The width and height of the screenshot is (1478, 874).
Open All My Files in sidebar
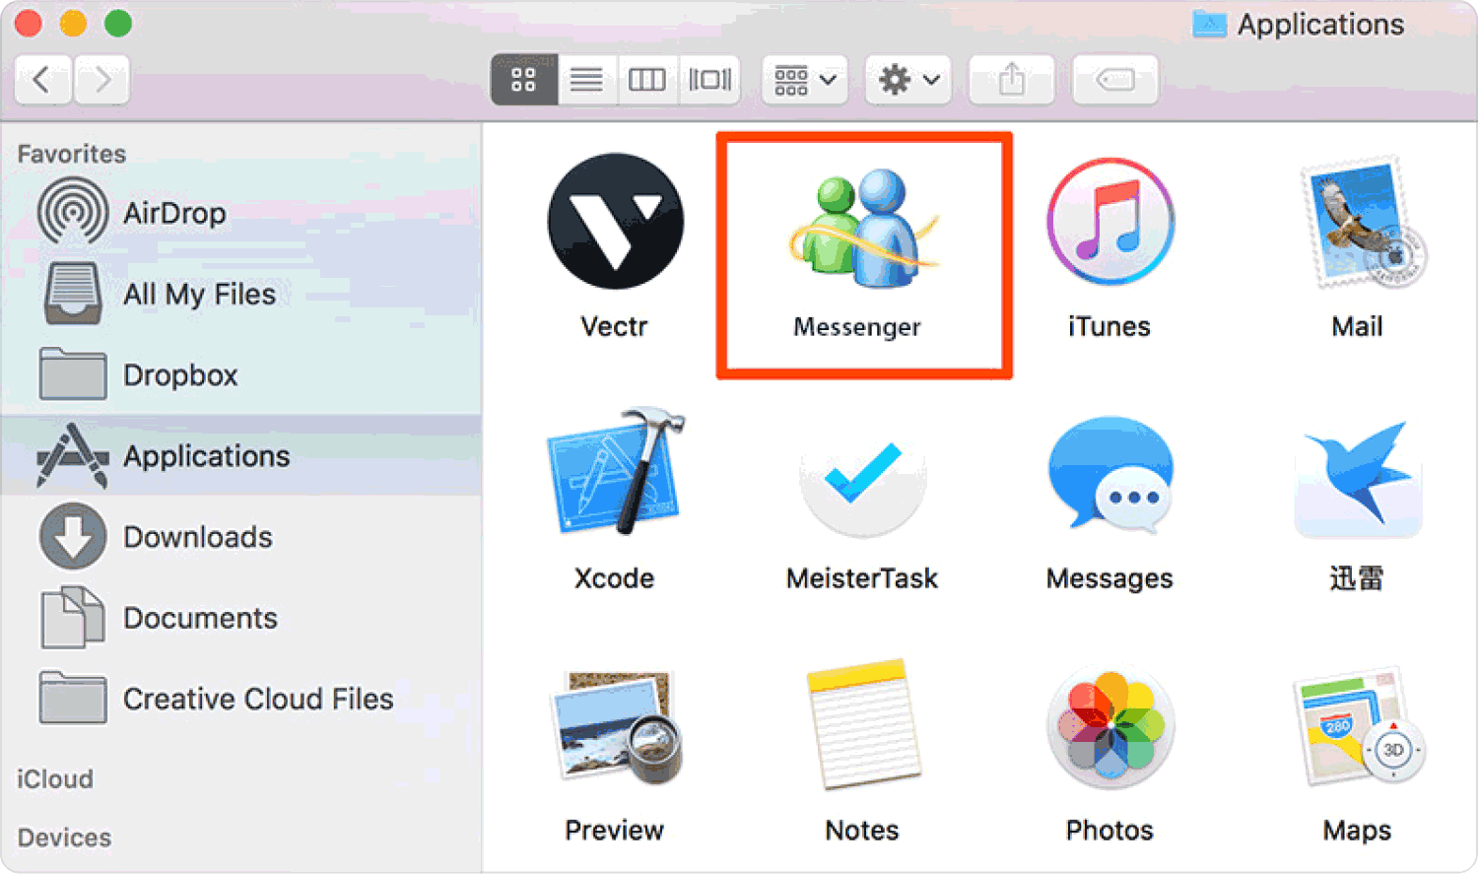click(240, 294)
